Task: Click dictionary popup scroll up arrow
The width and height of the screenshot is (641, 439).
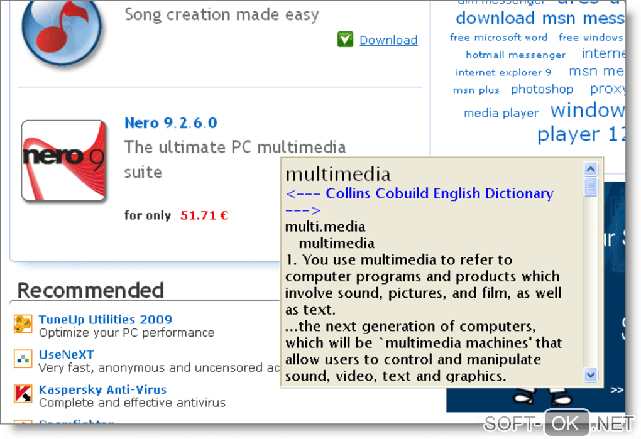Action: click(591, 169)
